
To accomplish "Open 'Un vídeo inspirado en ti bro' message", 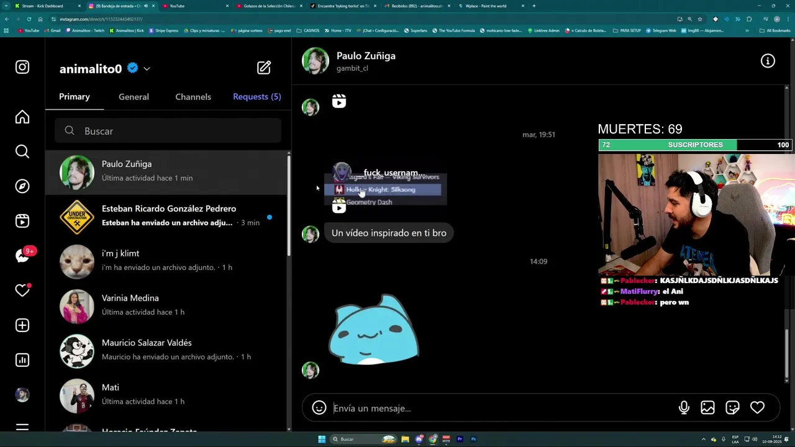I will (x=389, y=233).
